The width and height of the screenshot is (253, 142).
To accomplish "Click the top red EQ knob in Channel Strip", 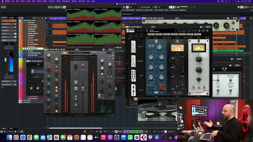I will click(x=49, y=68).
